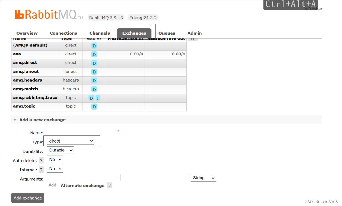Click the D badge in amq.fanout row
342x206 pixels.
click(94, 72)
